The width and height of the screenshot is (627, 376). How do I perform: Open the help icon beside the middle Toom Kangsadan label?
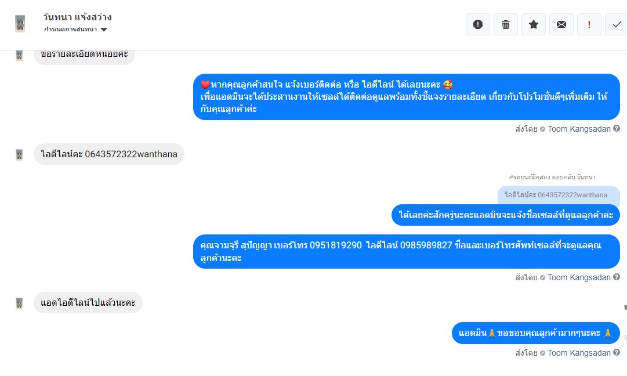click(x=617, y=277)
